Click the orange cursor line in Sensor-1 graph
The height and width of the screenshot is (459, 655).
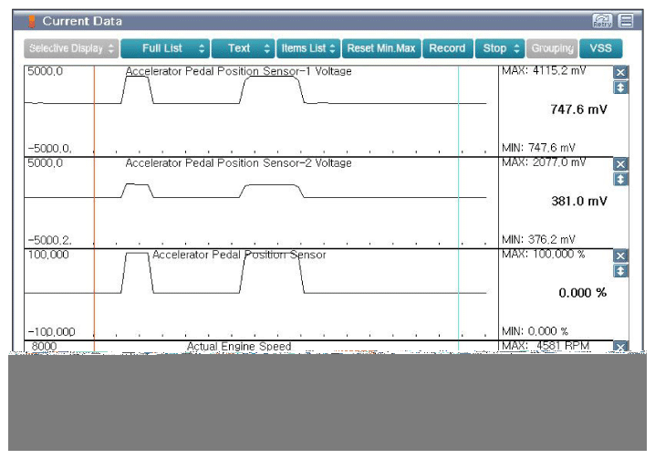(95, 110)
